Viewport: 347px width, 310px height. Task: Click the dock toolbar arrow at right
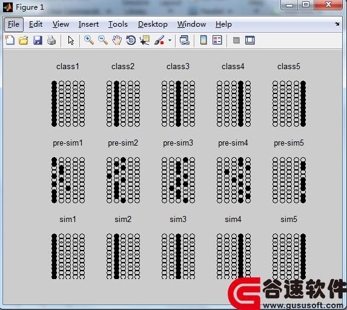[x=337, y=24]
